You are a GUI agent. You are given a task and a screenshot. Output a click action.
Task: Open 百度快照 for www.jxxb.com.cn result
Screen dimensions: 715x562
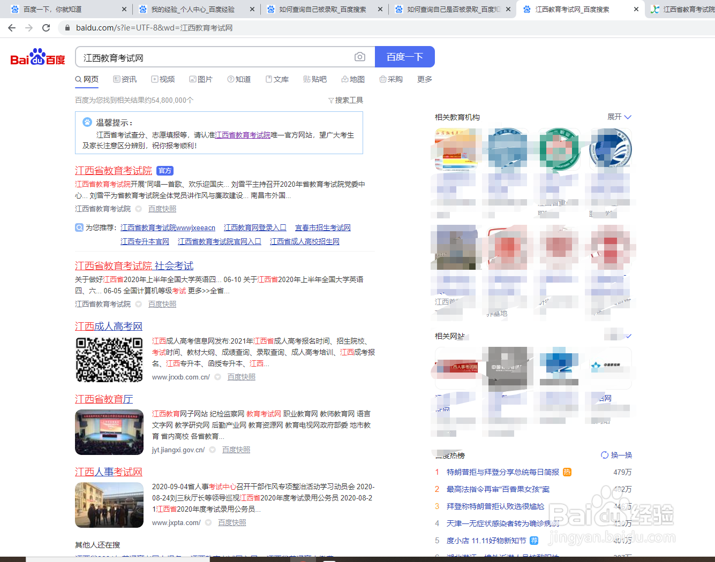[242, 377]
